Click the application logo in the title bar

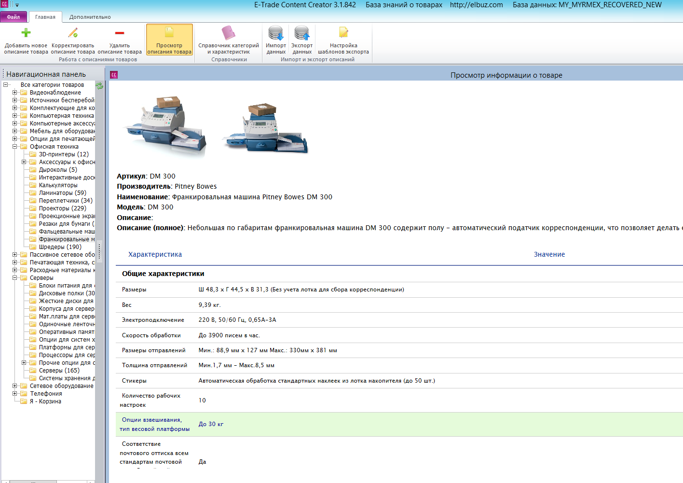[x=4, y=4]
